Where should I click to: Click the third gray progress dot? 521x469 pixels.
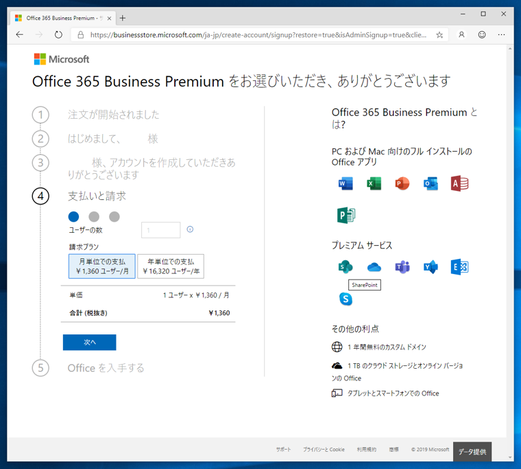[114, 217]
